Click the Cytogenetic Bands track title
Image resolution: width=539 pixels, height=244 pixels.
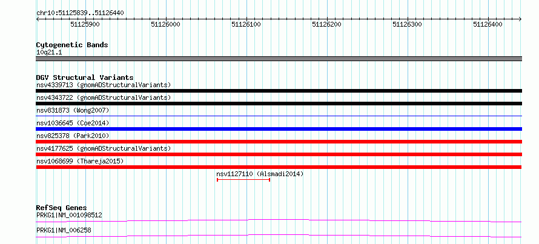click(x=72, y=45)
